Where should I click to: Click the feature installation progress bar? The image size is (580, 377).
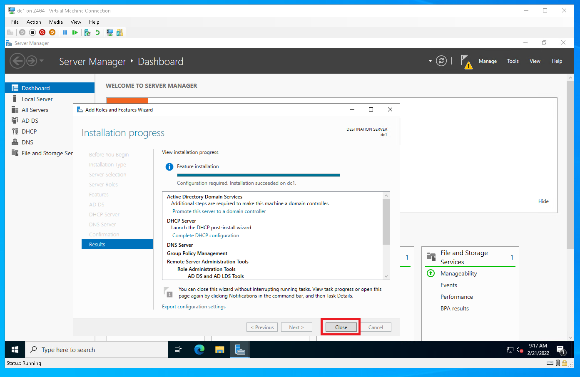coord(259,175)
